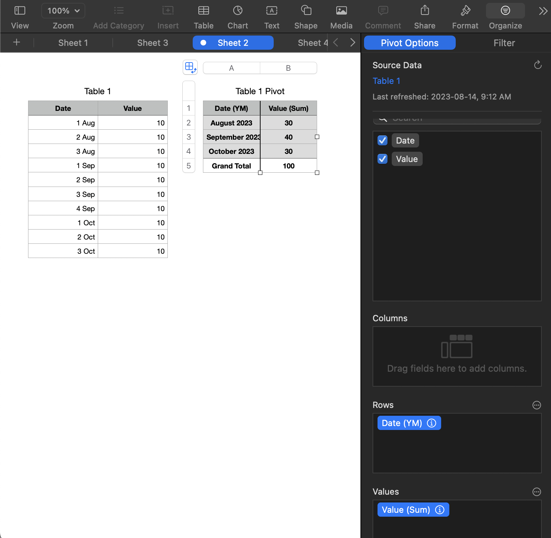551x538 pixels.
Task: Open Date (YM) field info options
Action: tap(432, 423)
